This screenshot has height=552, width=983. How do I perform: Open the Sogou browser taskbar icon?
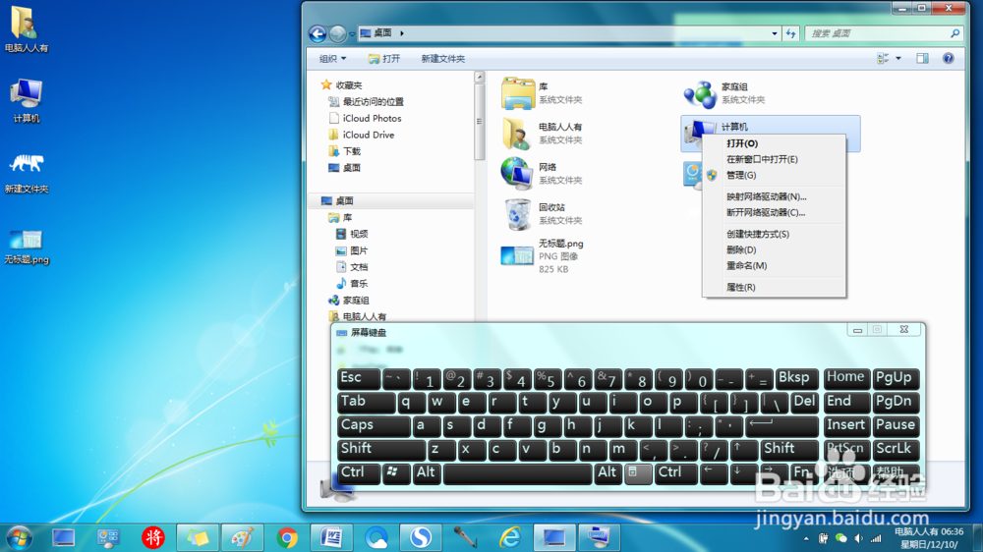point(421,537)
